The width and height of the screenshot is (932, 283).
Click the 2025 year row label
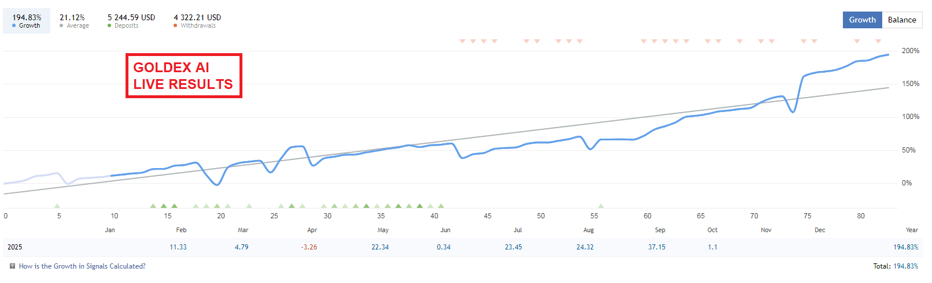(15, 247)
